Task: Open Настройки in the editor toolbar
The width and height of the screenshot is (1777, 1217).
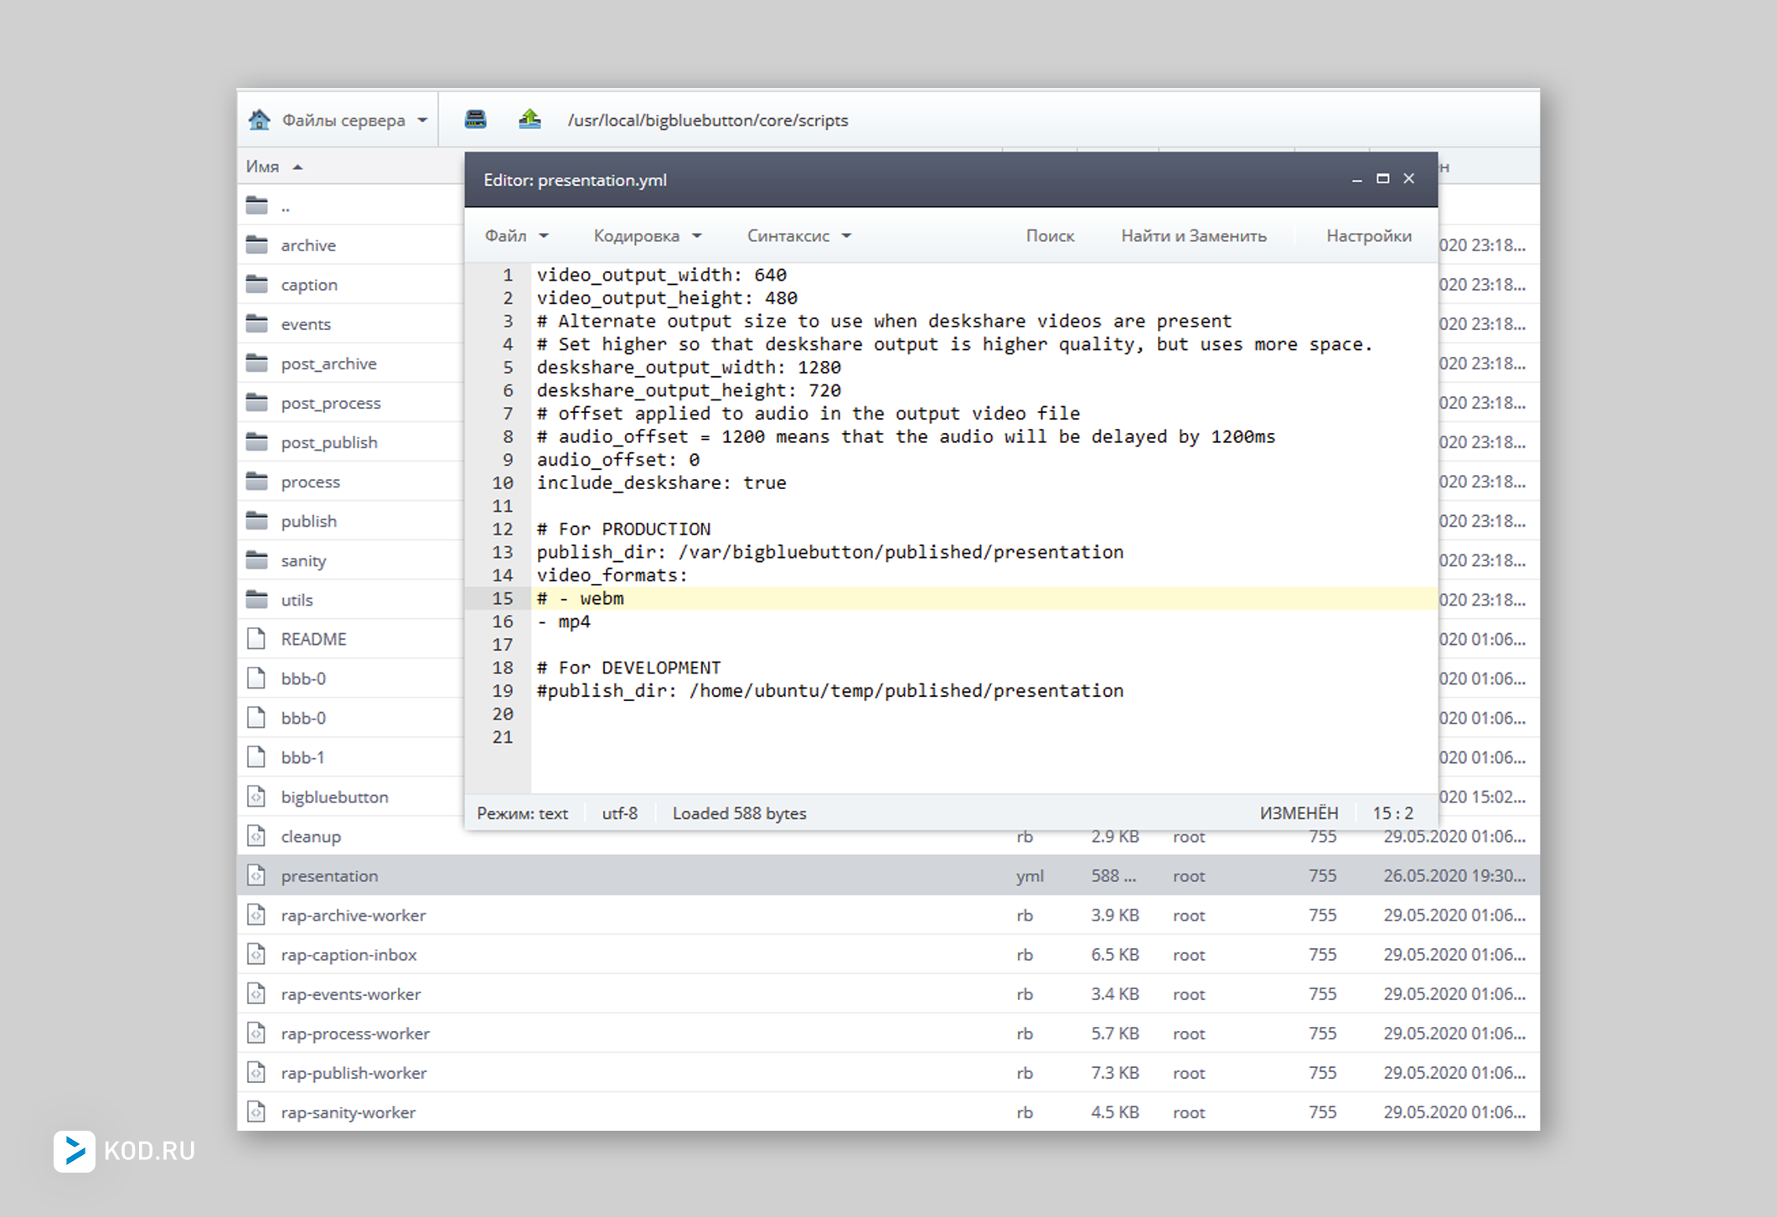Action: (1368, 236)
